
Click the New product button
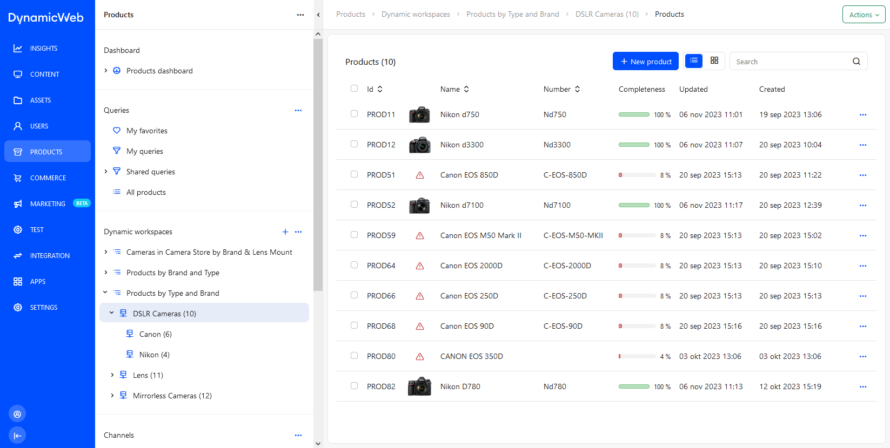(x=646, y=61)
